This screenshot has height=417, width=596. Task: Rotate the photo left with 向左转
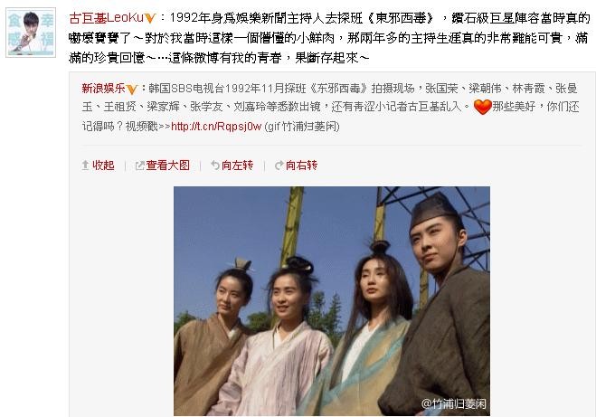tap(237, 166)
